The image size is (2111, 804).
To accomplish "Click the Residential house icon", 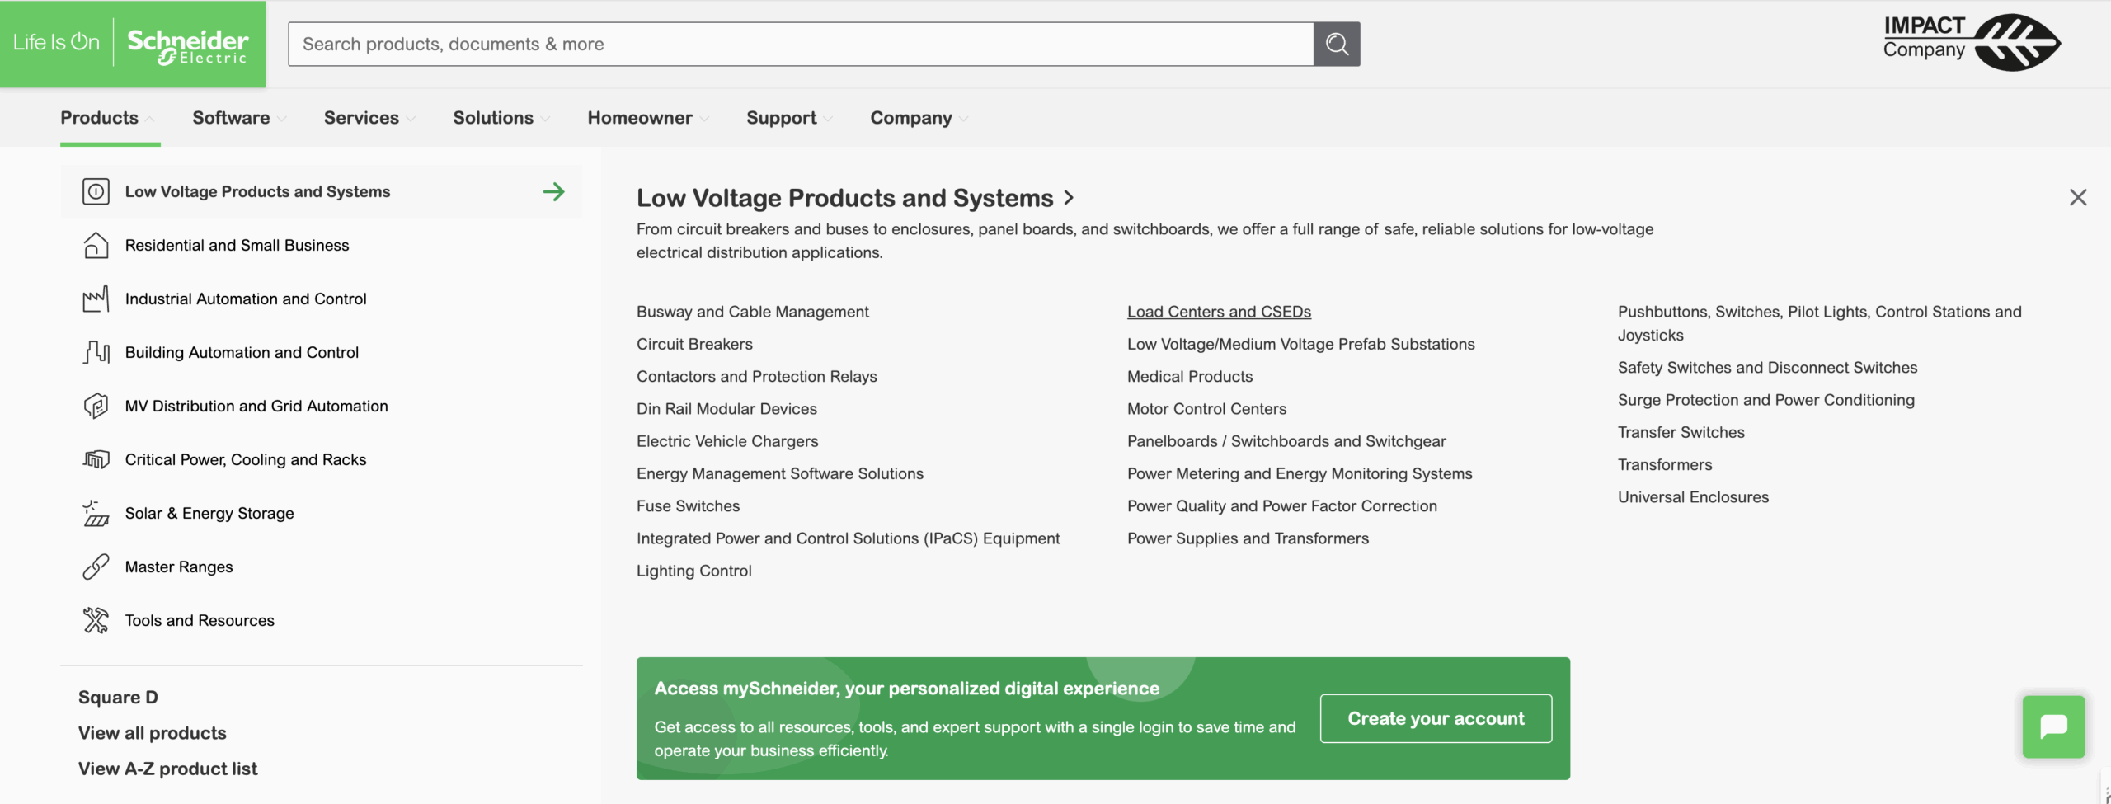I will pos(96,245).
